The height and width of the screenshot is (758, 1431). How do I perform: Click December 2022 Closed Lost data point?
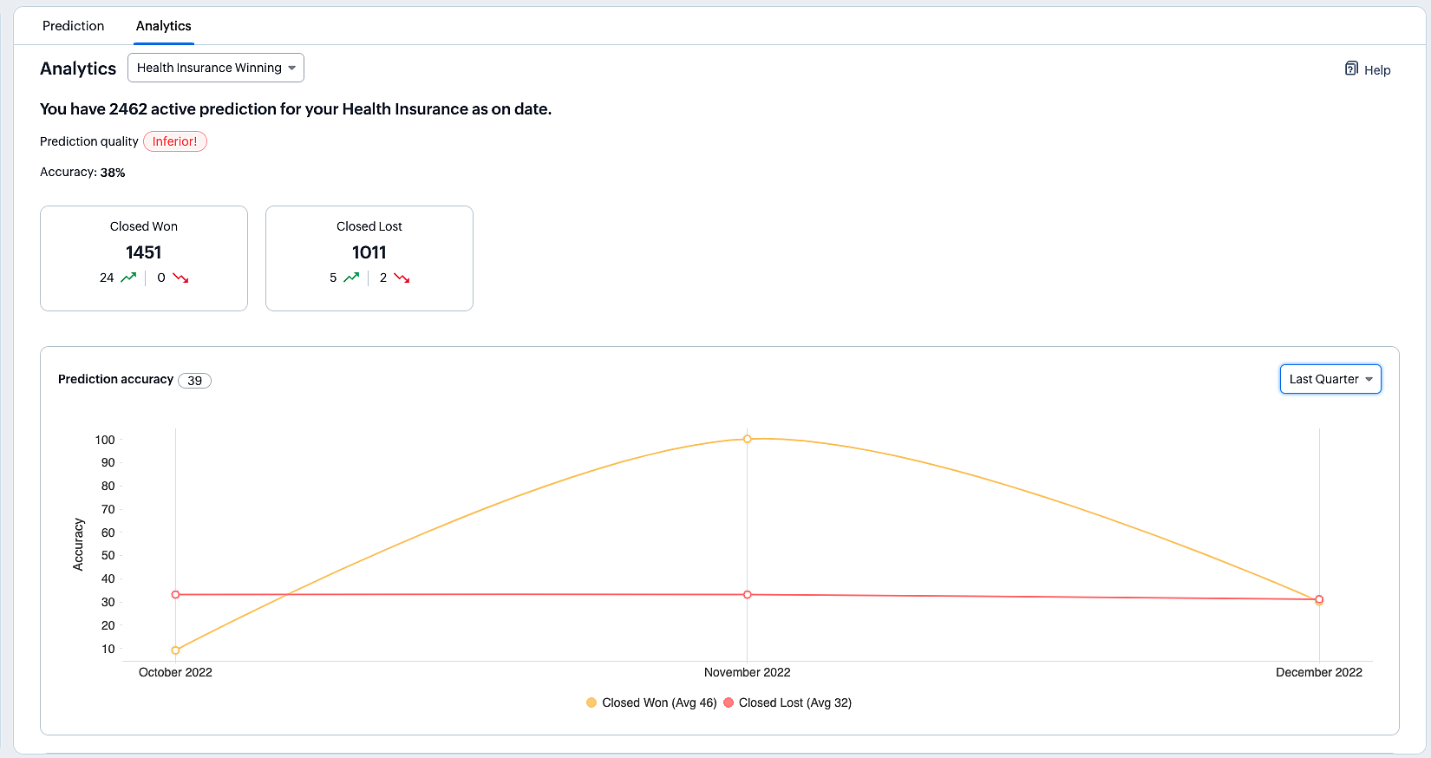1319,599
